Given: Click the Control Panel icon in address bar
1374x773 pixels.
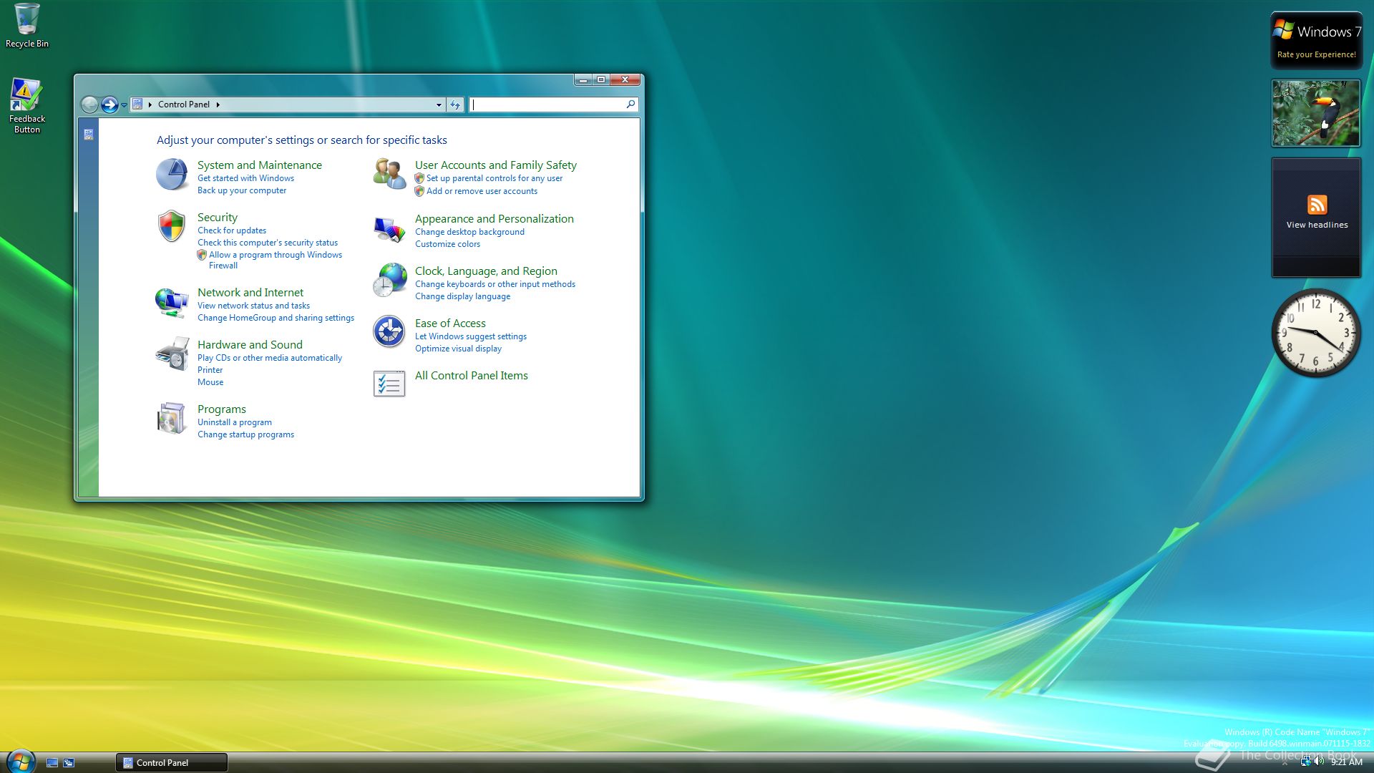Looking at the screenshot, I should [137, 104].
